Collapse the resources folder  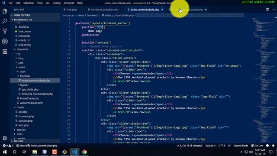(22, 49)
